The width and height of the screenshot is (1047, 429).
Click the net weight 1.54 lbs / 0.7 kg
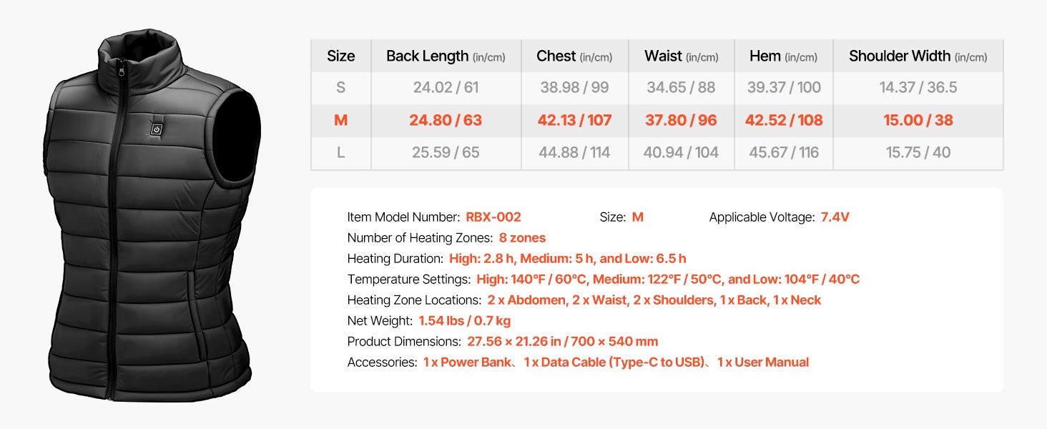point(465,320)
